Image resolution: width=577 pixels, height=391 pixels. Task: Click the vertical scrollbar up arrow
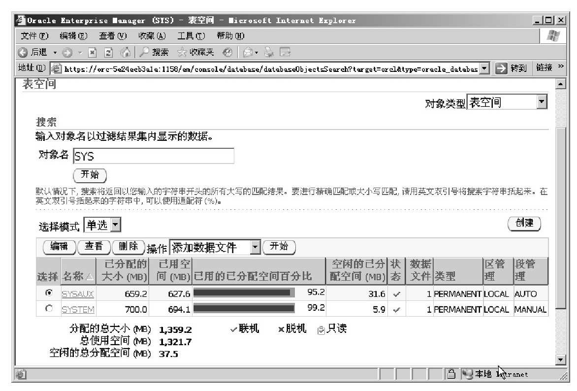tap(560, 84)
